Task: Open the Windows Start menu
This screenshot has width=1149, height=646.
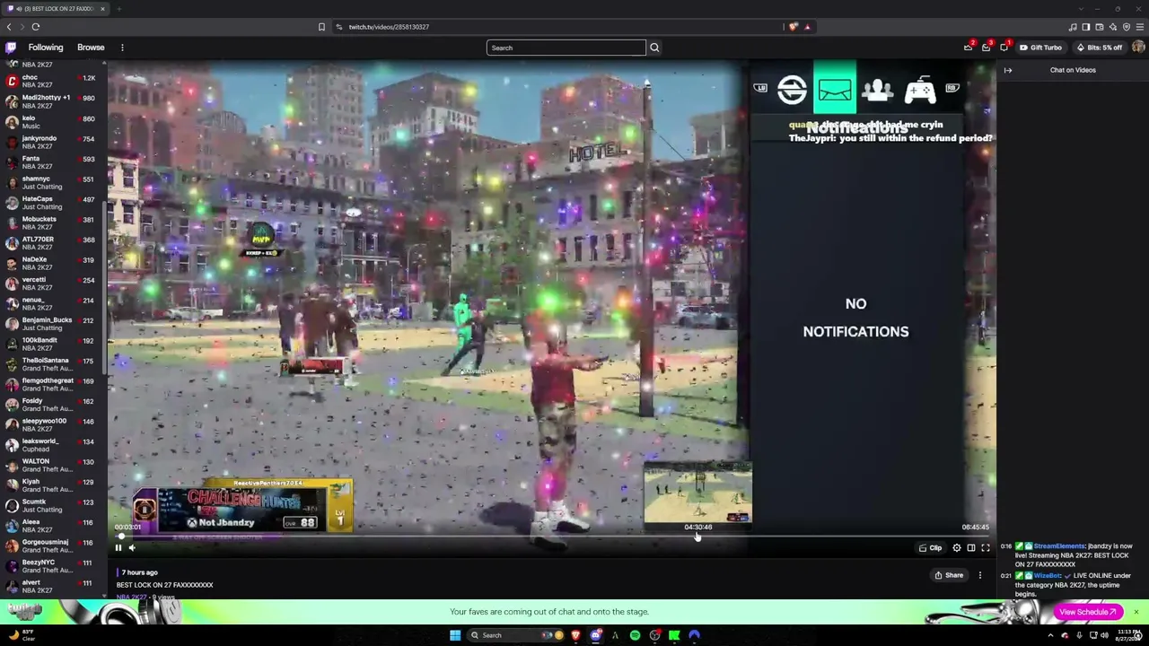Action: (455, 635)
